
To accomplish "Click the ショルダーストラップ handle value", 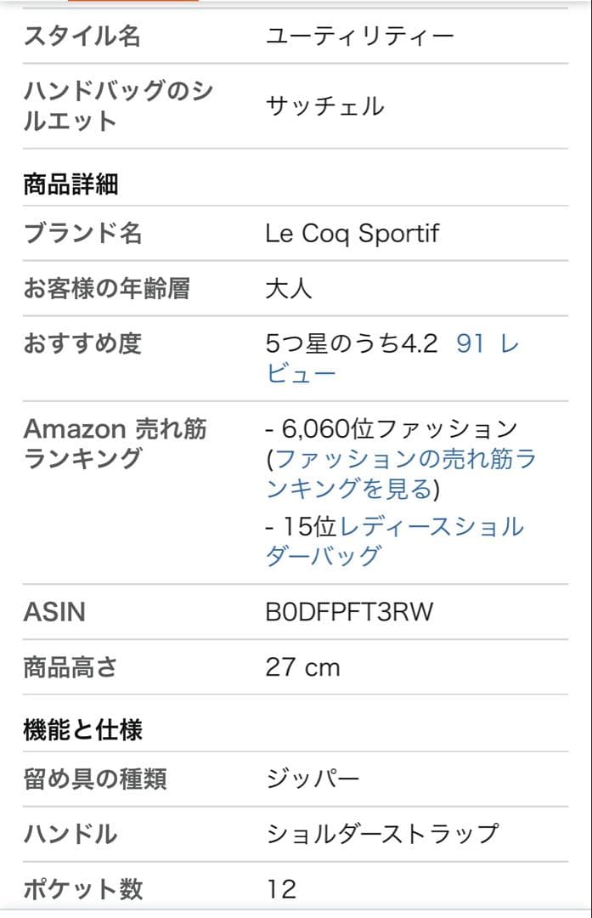I will pyautogui.click(x=382, y=834).
